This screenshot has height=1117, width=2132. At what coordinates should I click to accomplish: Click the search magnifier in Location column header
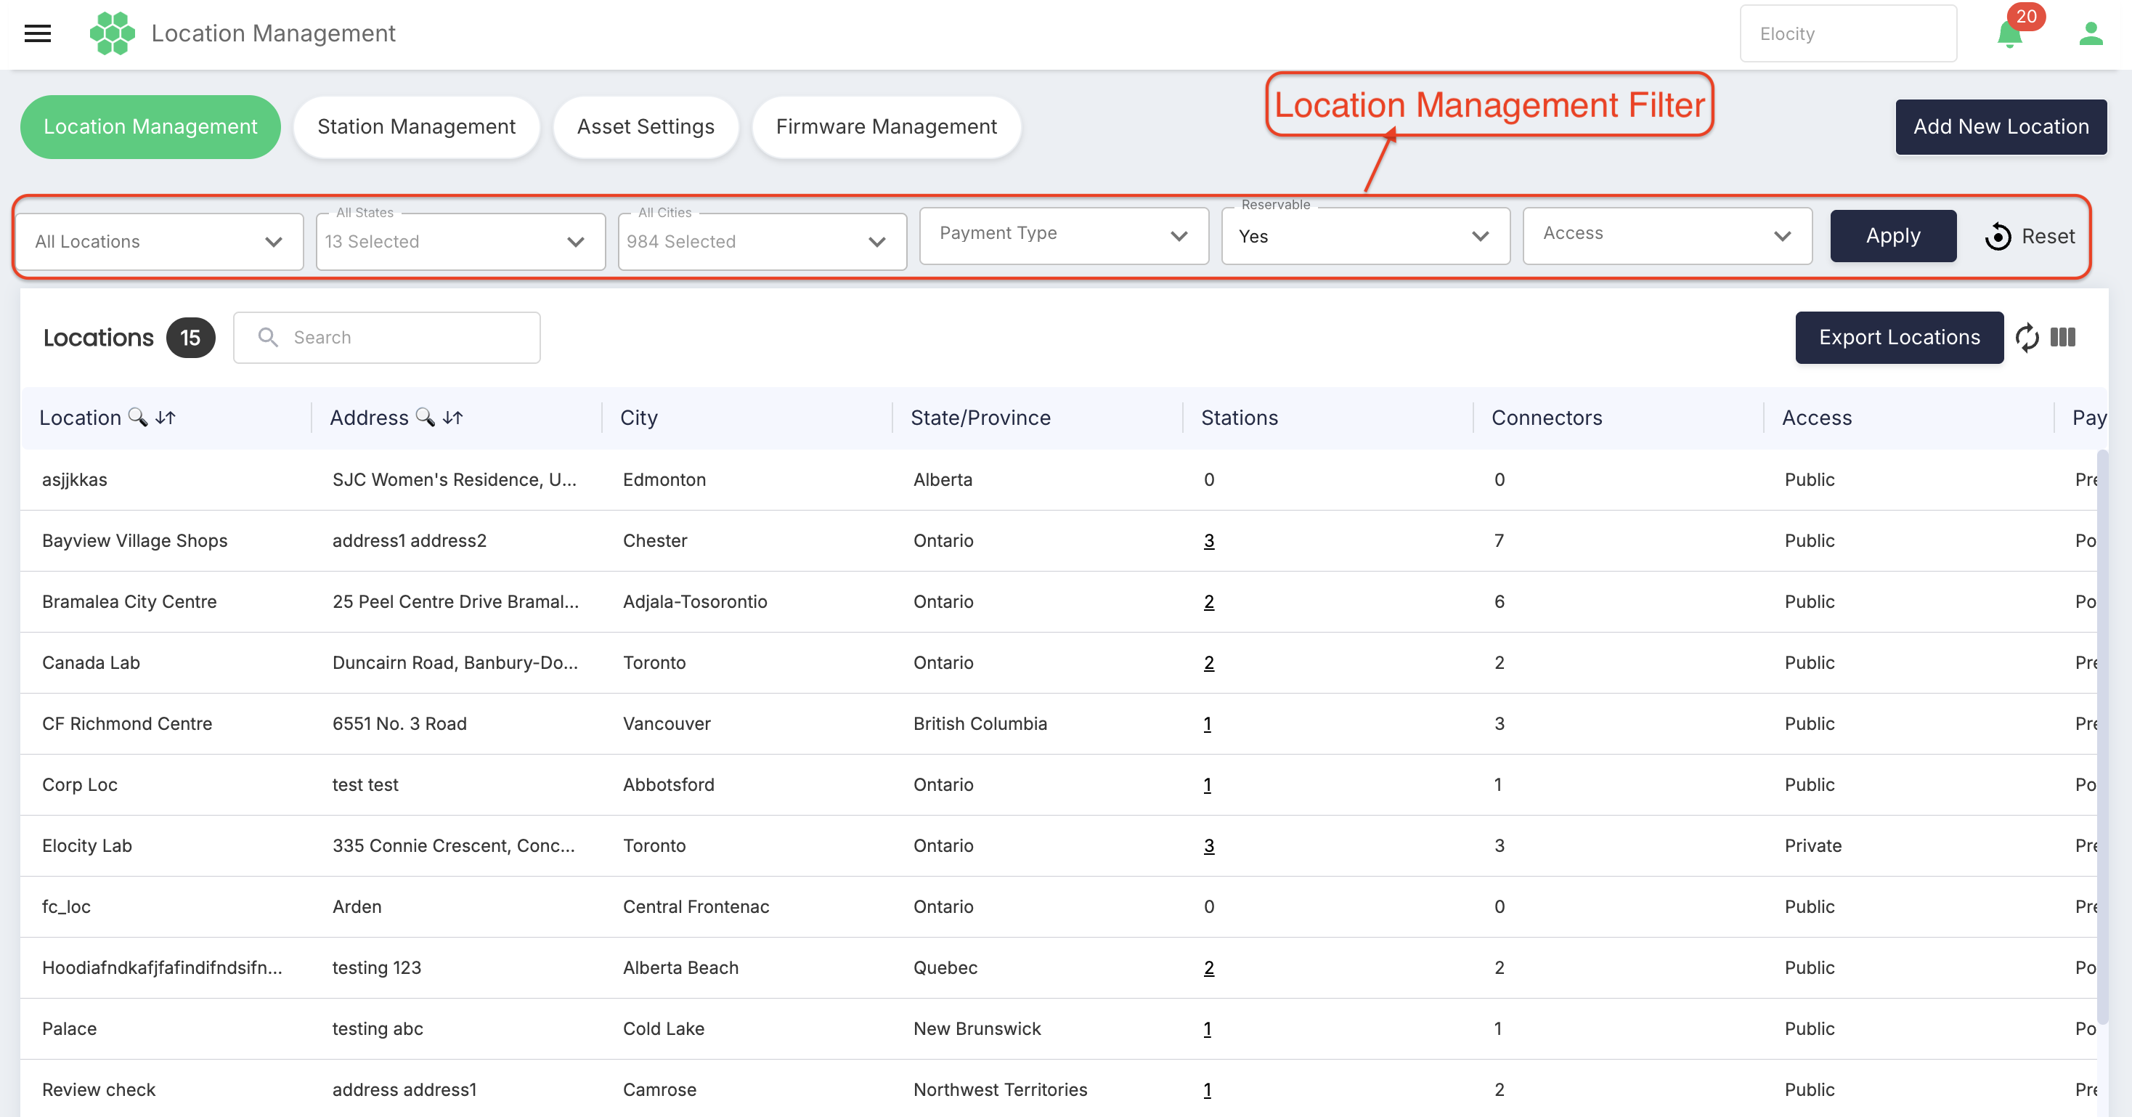pos(137,418)
